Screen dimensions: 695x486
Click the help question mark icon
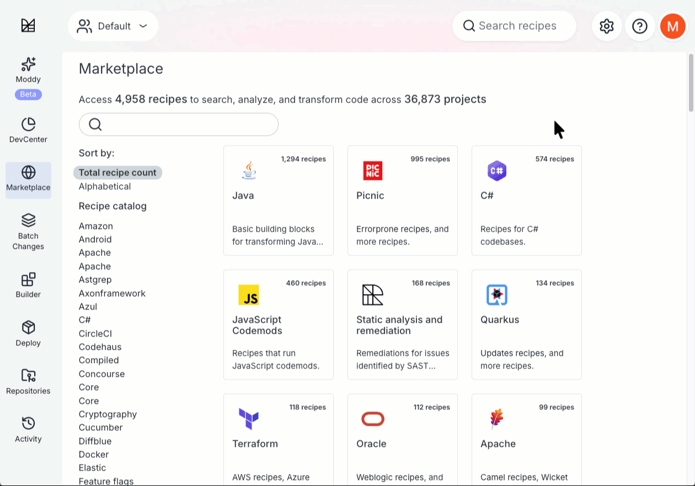[x=640, y=26]
